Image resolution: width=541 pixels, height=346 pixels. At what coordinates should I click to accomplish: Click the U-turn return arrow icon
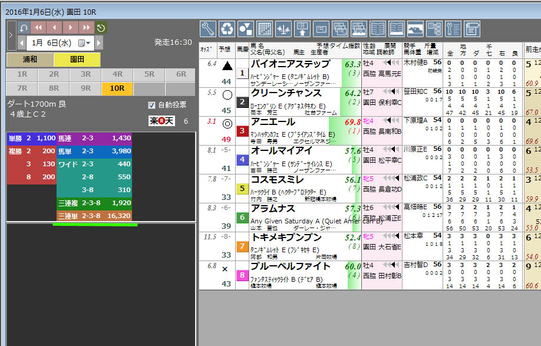[23, 28]
